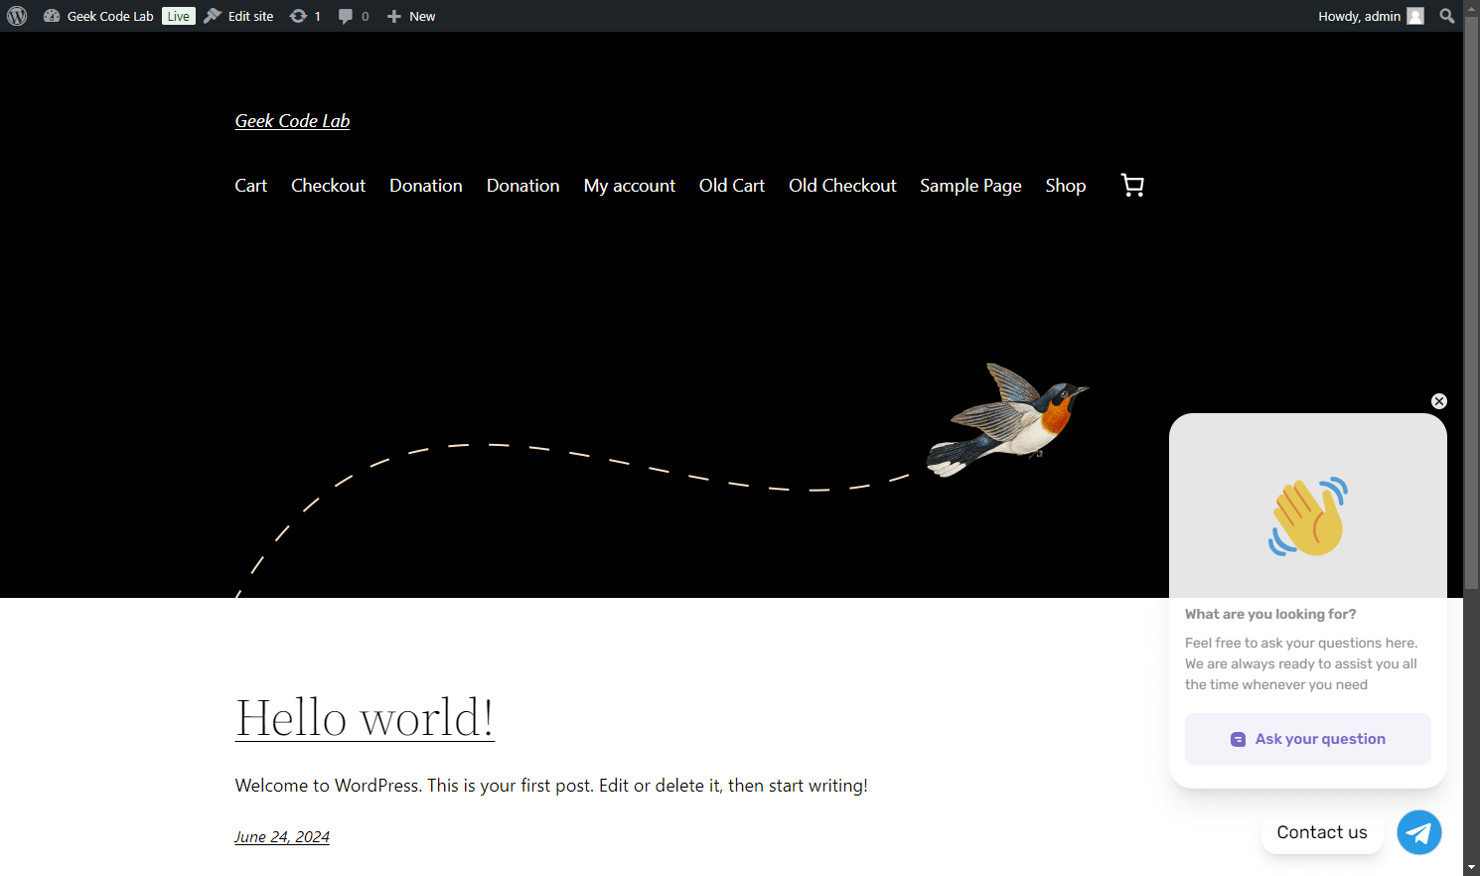Screen dimensions: 1480x876
Task: Close the chat popup widget
Action: pos(1439,401)
